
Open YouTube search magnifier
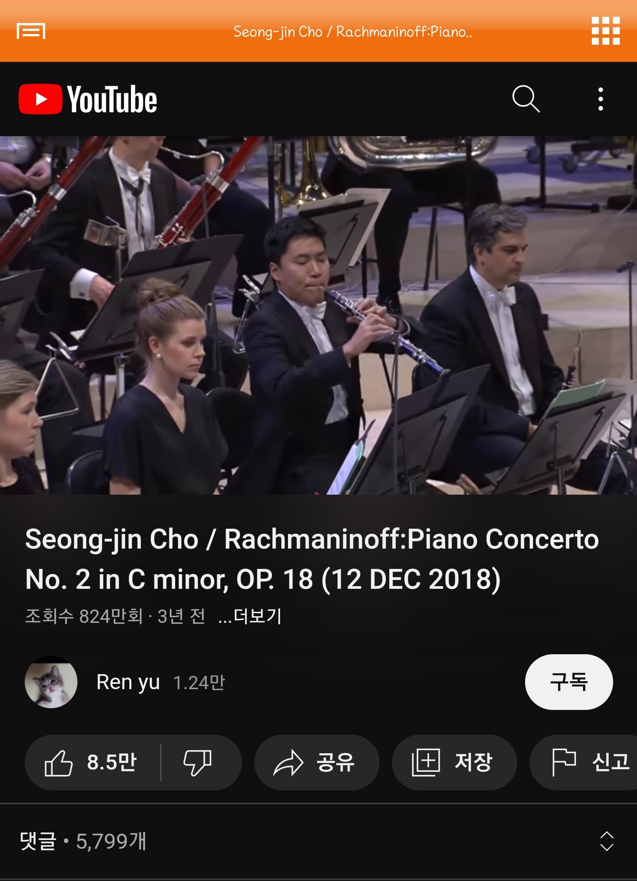[526, 99]
